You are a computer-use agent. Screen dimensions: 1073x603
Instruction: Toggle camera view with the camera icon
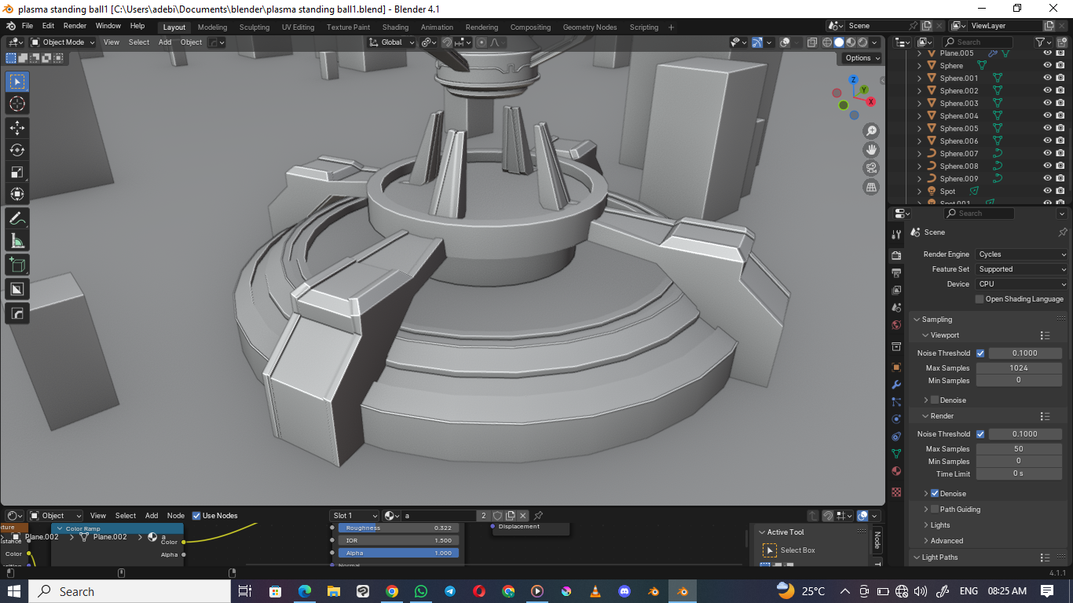(871, 168)
